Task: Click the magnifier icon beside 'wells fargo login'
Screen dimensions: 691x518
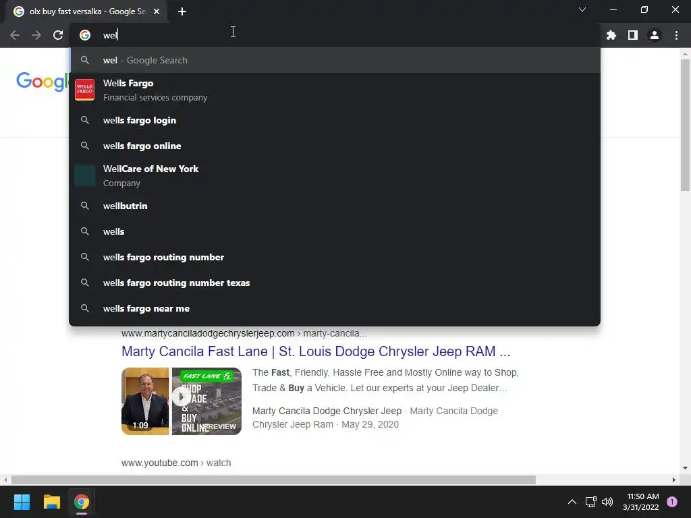Action: pyautogui.click(x=85, y=120)
